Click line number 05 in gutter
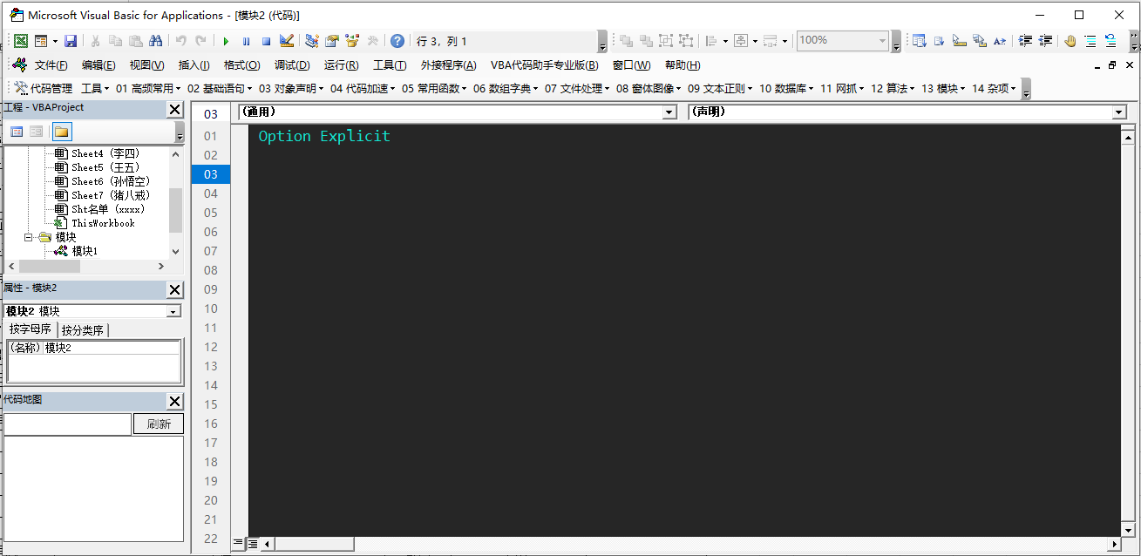Viewport: 1141px width, 556px height. pos(211,213)
